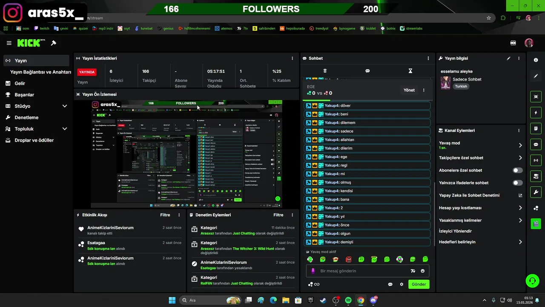Open the twitch bookmark

[42, 29]
